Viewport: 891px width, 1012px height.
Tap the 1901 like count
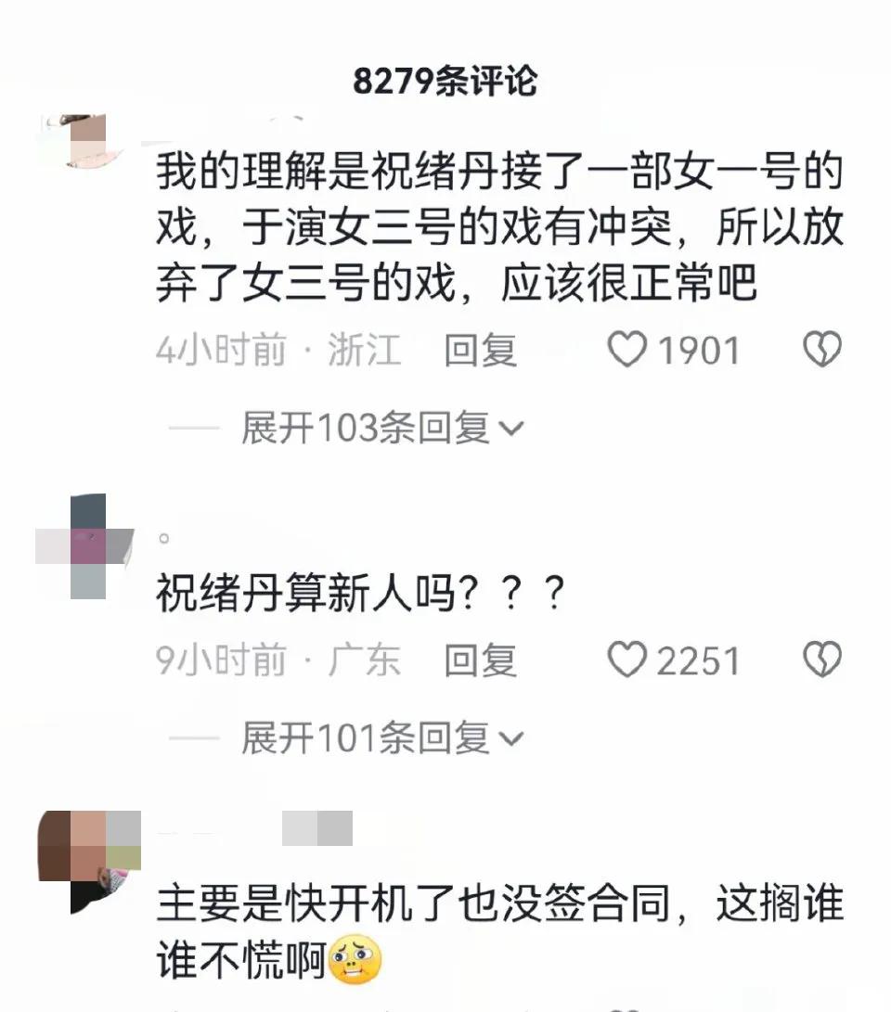(699, 351)
